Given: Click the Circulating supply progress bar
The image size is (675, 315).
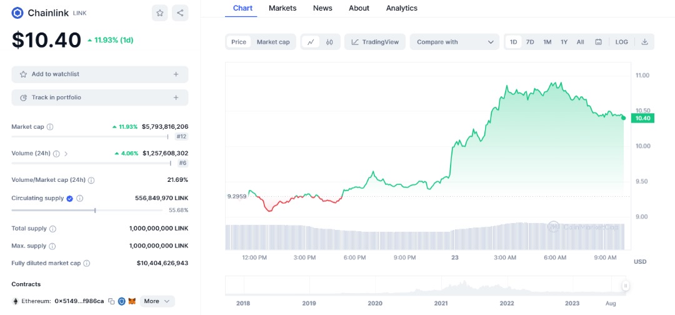Looking at the screenshot, I should (x=87, y=211).
